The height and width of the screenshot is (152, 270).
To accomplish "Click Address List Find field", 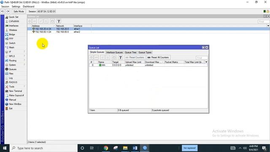I will pyautogui.click(x=264, y=22).
